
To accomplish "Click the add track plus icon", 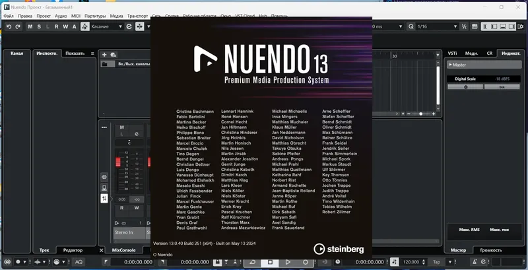I will point(104,55).
